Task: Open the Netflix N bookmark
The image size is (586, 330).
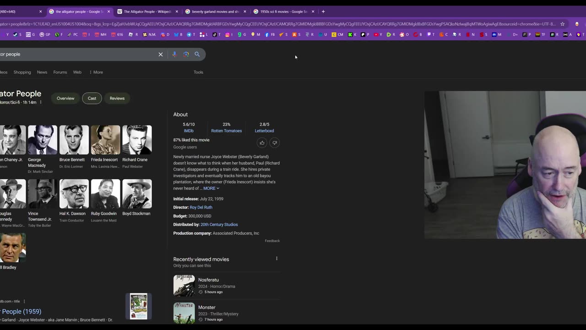Action: 470,34
